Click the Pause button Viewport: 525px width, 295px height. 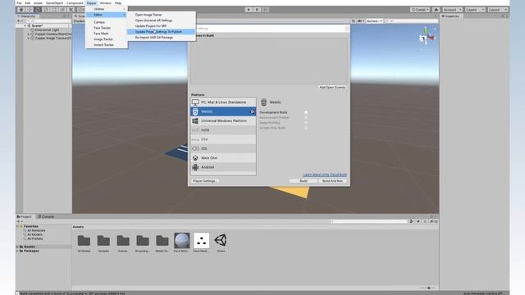click(257, 10)
